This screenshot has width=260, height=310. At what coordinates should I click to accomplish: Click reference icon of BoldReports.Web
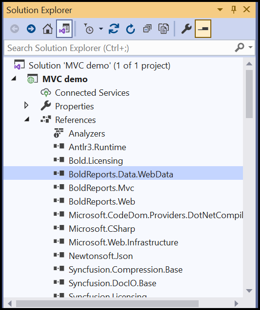(x=59, y=201)
